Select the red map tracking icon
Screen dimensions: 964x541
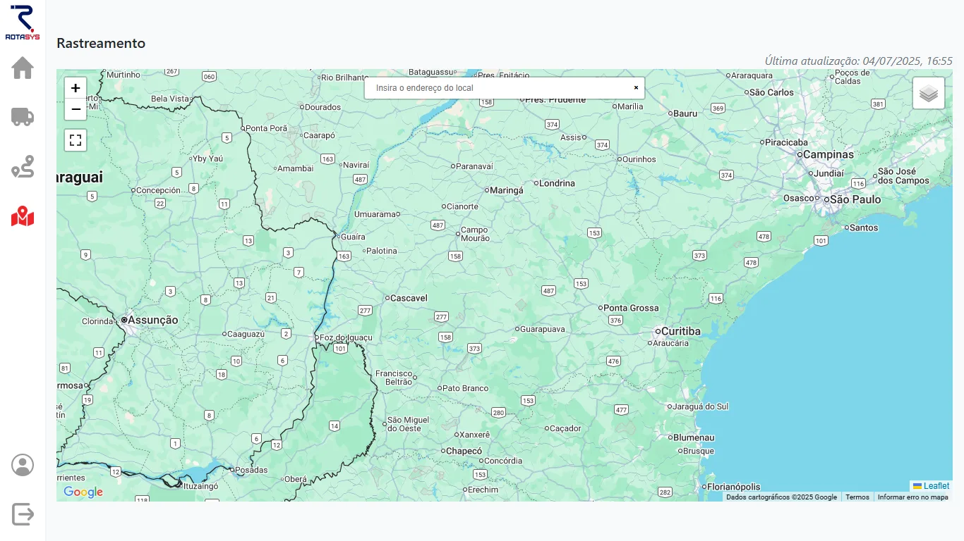23,216
